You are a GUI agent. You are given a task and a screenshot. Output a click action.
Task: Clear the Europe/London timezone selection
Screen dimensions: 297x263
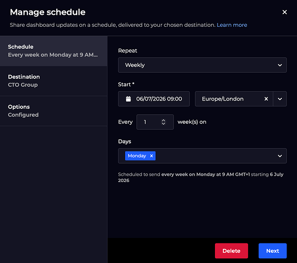(266, 99)
